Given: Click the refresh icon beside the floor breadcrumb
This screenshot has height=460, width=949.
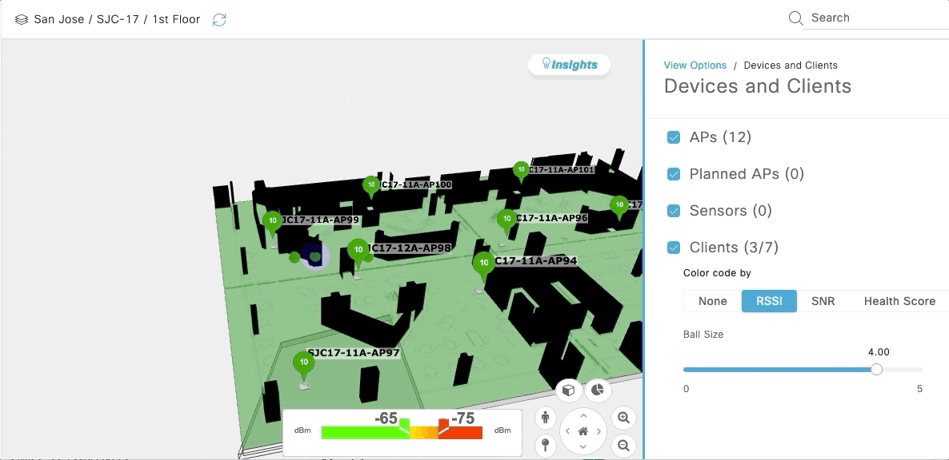Looking at the screenshot, I should click(x=219, y=20).
